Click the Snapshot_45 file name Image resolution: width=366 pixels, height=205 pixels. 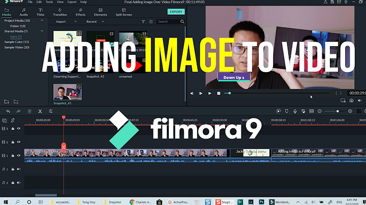click(63, 103)
